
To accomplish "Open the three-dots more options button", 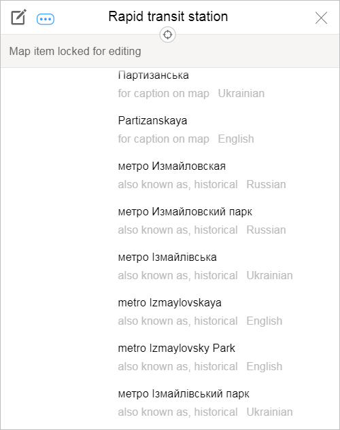I will [46, 19].
